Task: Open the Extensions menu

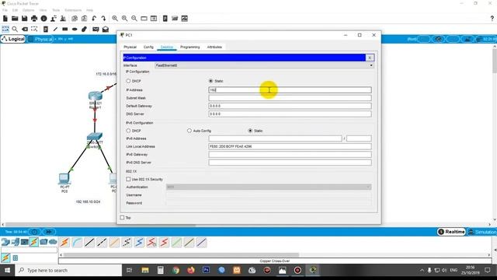Action: pos(73,10)
